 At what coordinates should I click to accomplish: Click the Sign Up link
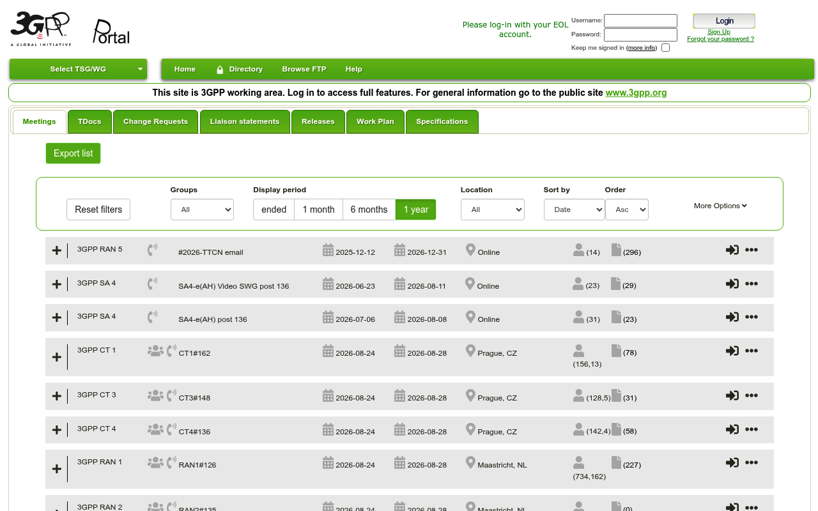[719, 32]
